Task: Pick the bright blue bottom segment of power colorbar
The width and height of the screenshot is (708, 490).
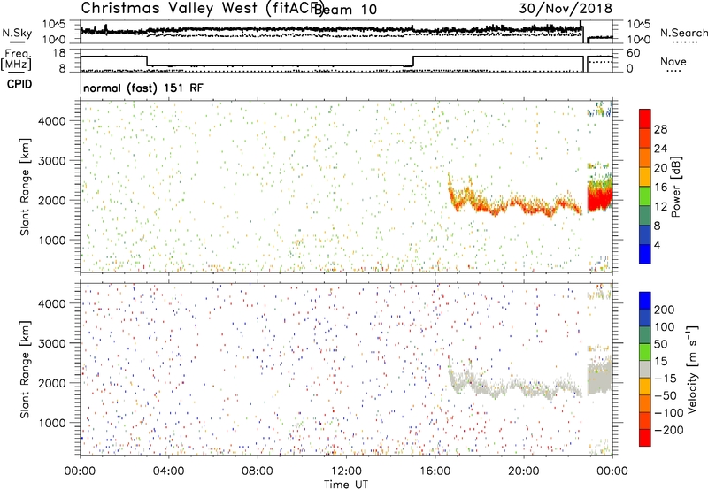Action: pos(645,254)
